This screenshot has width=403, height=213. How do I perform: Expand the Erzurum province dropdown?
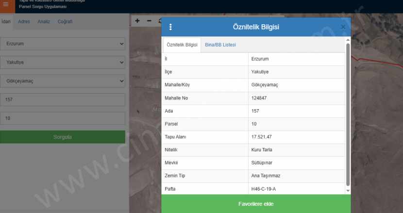pyautogui.click(x=63, y=44)
